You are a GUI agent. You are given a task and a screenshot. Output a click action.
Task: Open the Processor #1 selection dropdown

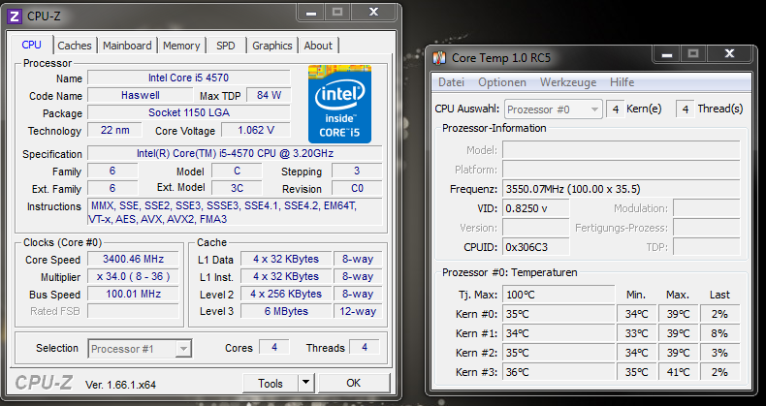pos(140,349)
